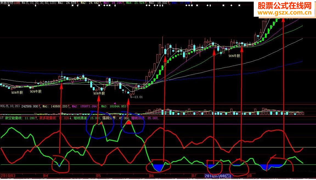The width and height of the screenshot is (316, 180).
Task: Open the VOL(5,10,20) indicator label
Action: pyautogui.click(x=10, y=106)
